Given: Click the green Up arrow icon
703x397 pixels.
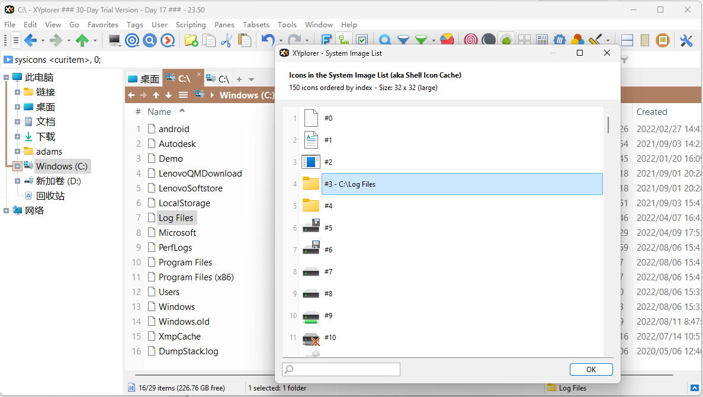Looking at the screenshot, I should click(82, 40).
